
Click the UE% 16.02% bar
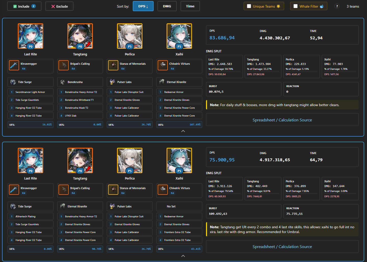tap(31, 124)
